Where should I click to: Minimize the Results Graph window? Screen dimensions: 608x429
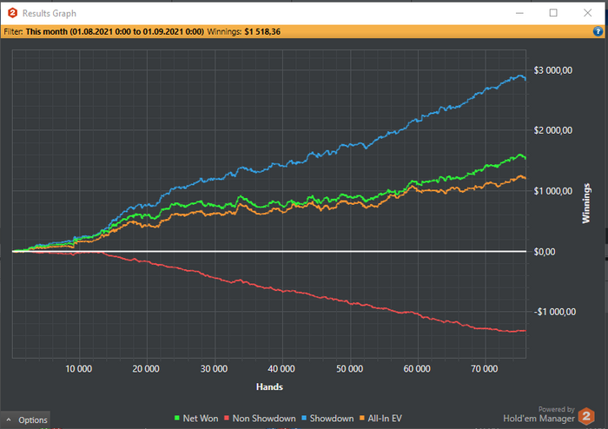519,13
